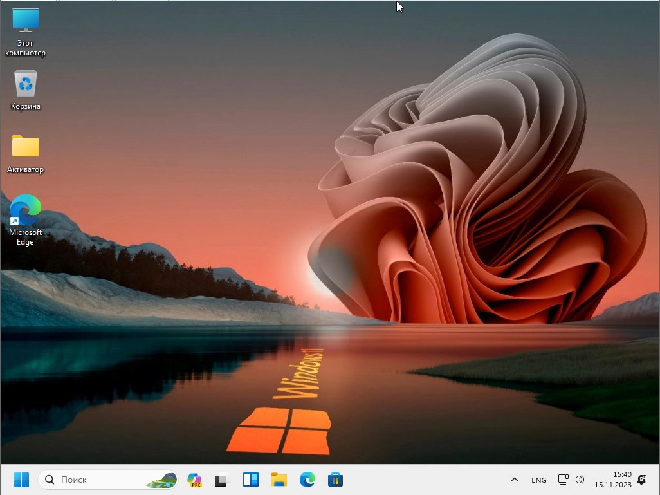660x495 pixels.
Task: Select the Microsoft Edge desktop shortcut
Action: click(x=25, y=220)
